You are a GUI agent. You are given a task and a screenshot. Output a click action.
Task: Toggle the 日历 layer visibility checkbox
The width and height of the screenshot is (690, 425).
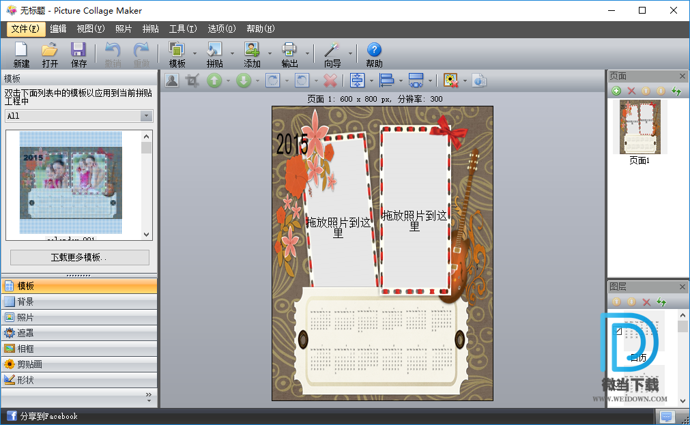pyautogui.click(x=618, y=331)
